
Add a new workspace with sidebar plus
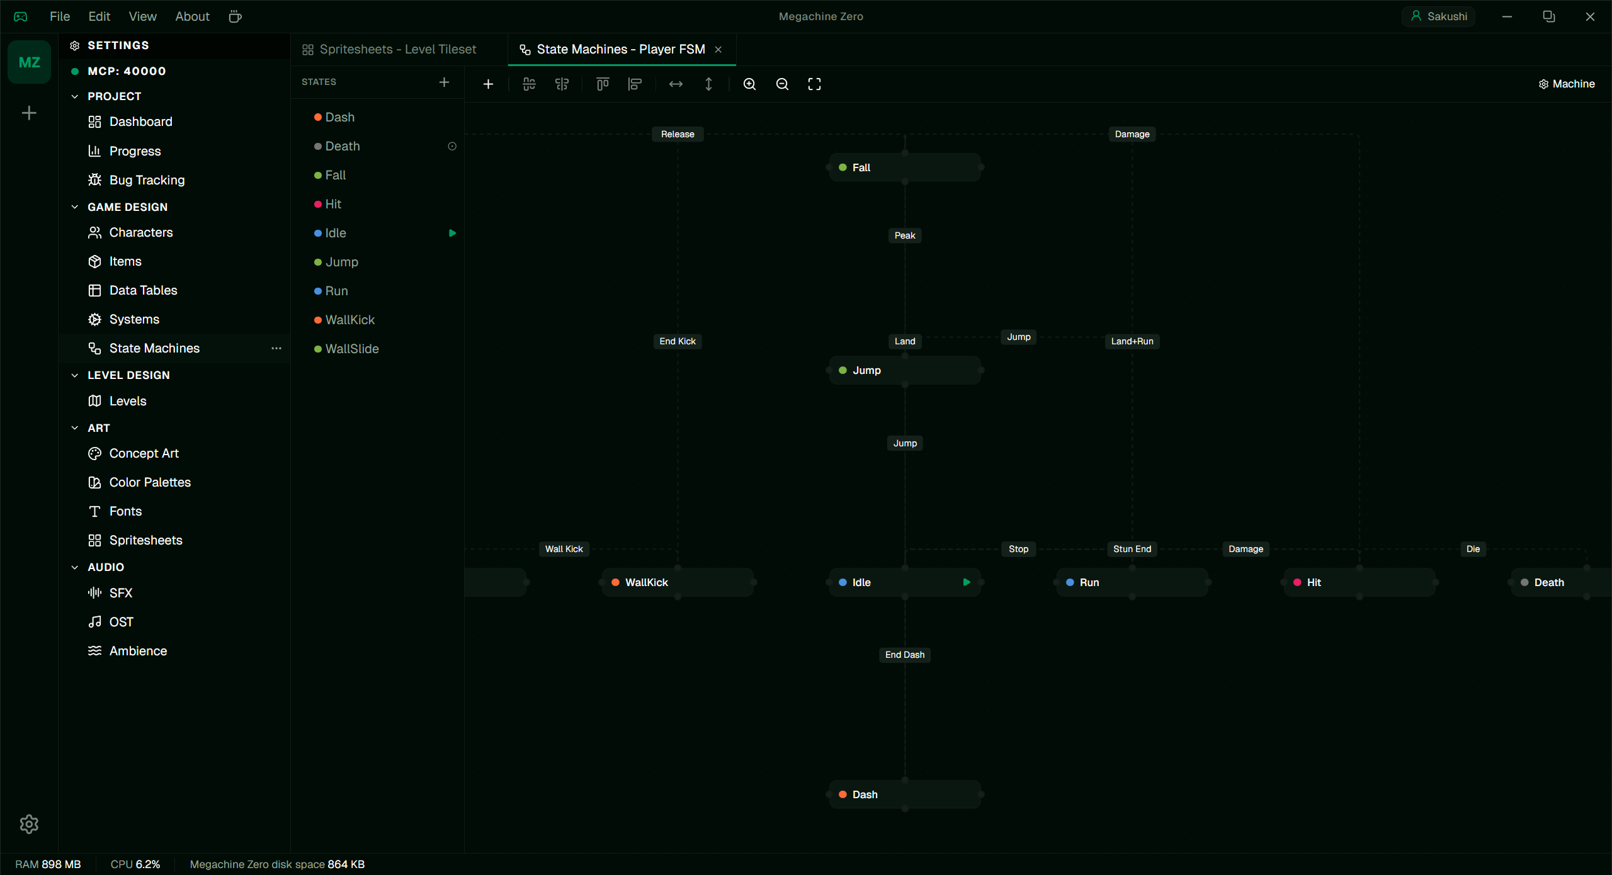29,113
